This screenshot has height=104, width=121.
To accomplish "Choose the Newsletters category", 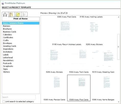I will pyautogui.click(x=8, y=60).
